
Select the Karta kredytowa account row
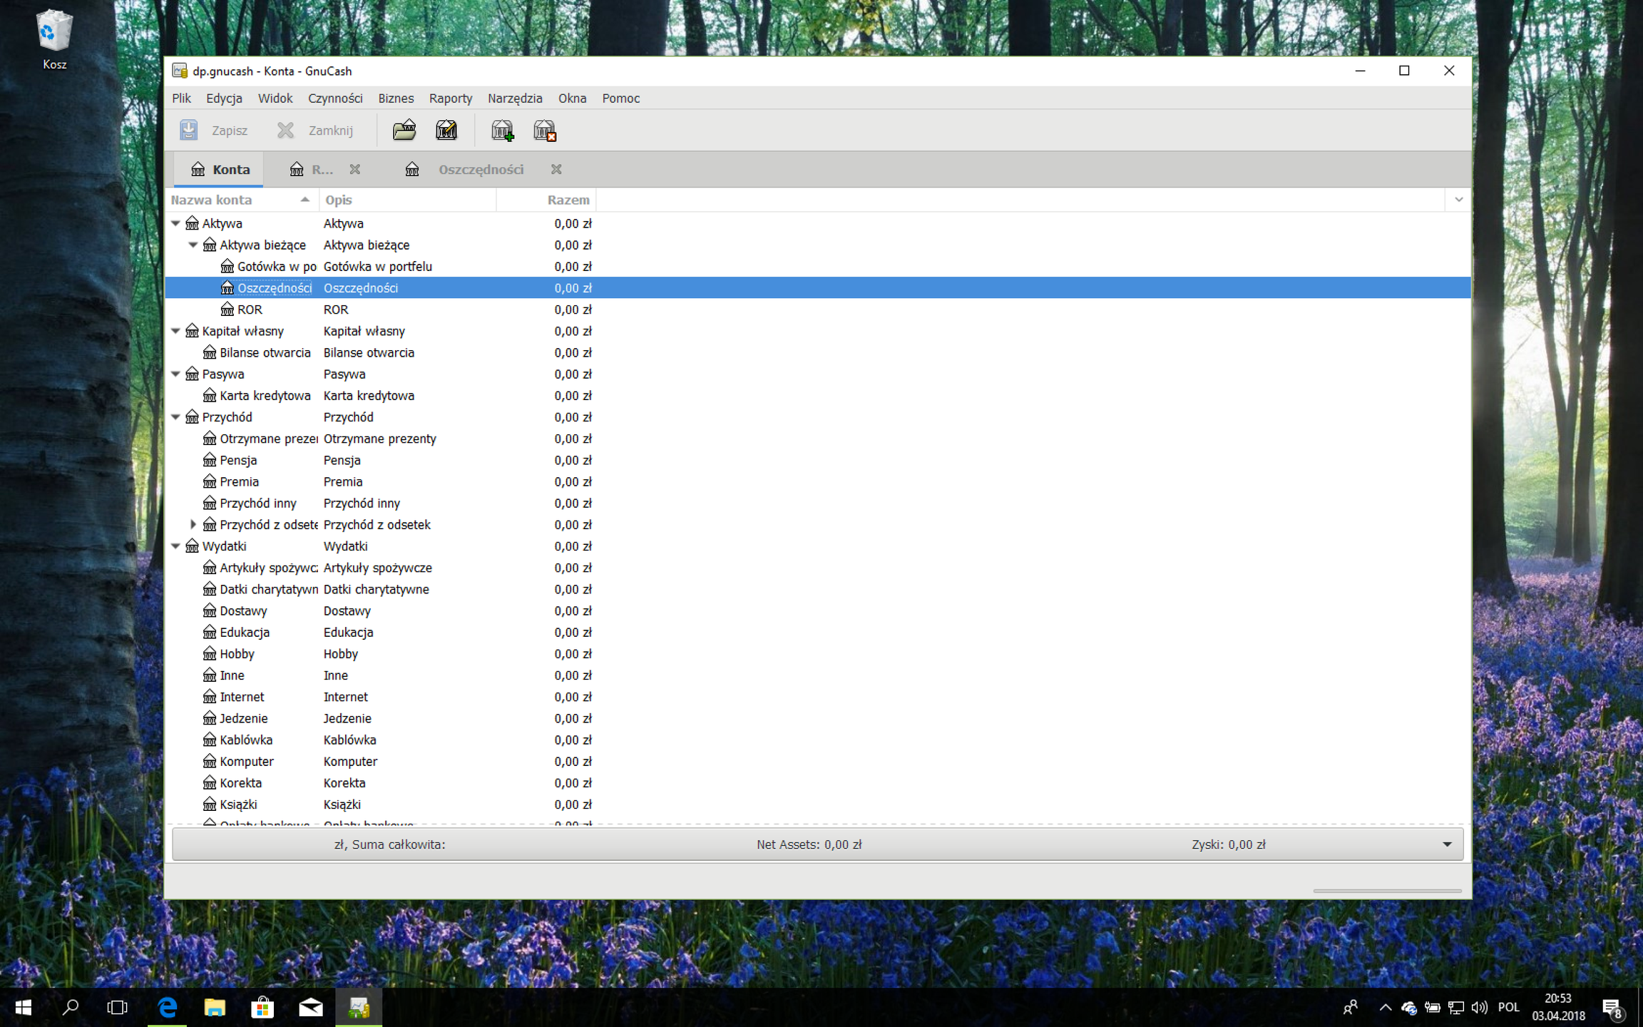[265, 396]
